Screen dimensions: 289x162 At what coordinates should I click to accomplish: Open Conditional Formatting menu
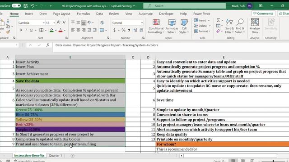point(156,27)
